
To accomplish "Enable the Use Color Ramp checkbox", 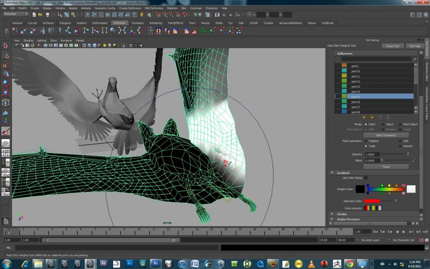I will click(366, 178).
